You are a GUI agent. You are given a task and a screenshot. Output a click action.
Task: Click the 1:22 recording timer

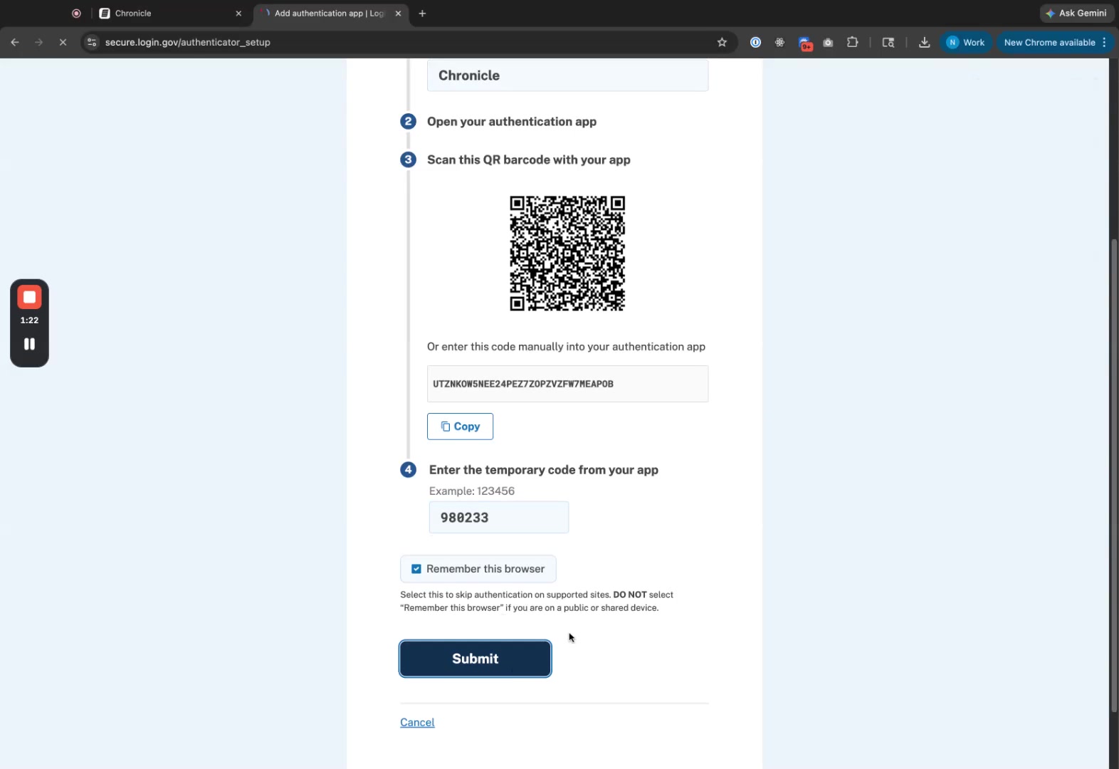click(x=29, y=320)
